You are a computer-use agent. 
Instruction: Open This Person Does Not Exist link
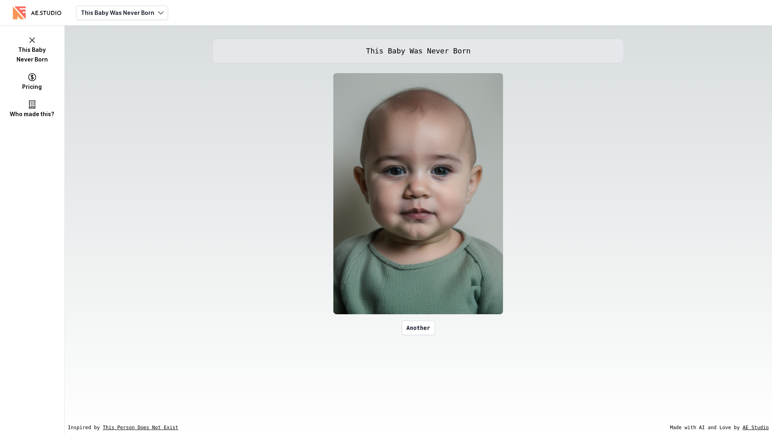pos(140,428)
